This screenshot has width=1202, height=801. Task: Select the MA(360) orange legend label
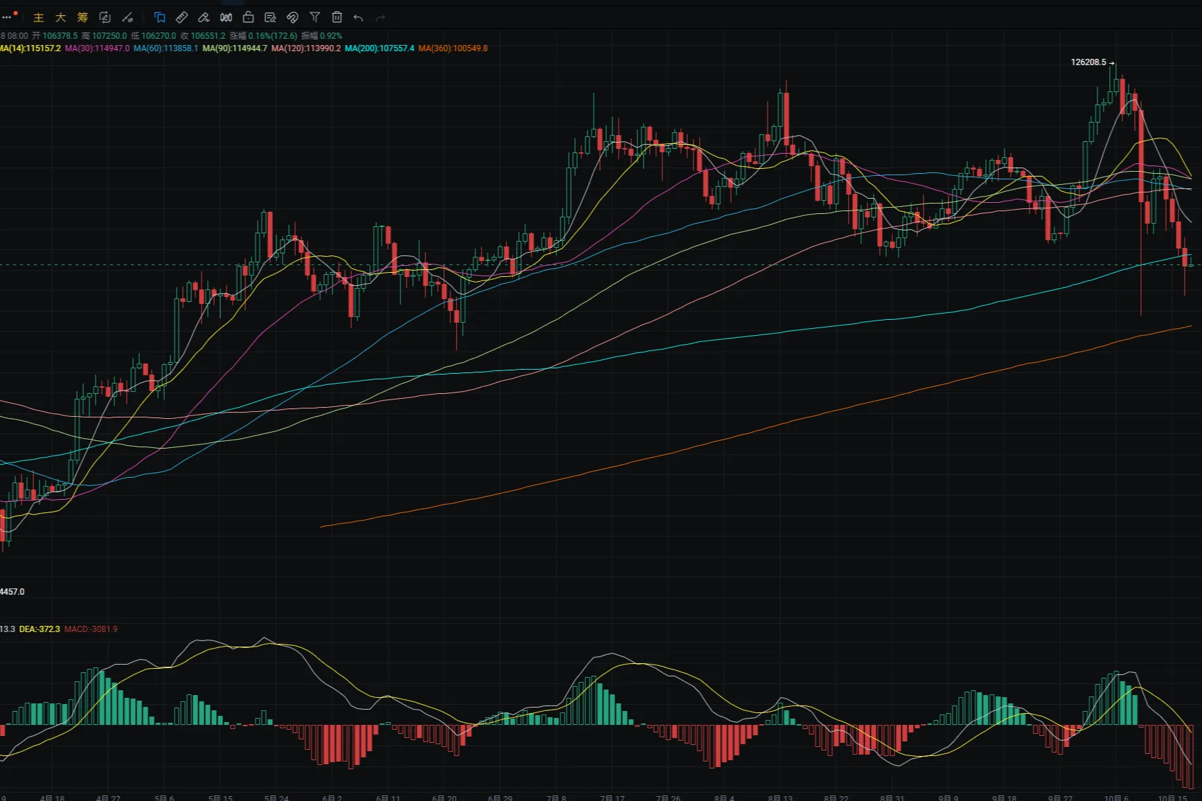[452, 48]
